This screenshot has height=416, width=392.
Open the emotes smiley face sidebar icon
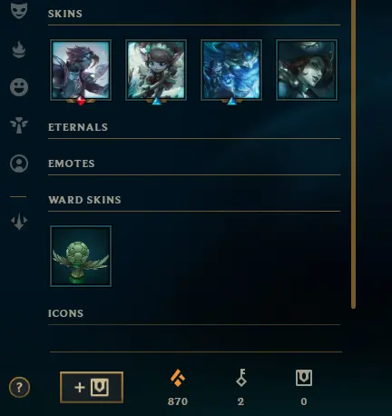tap(19, 87)
